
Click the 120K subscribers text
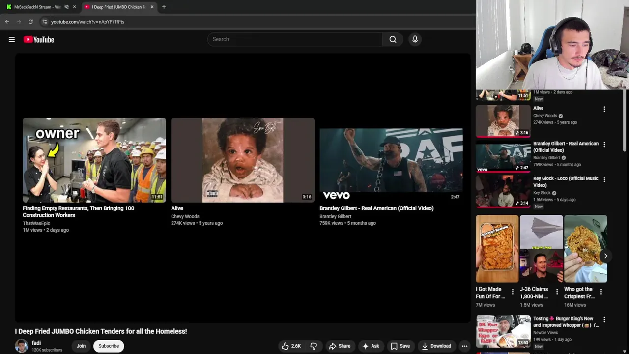pos(47,350)
